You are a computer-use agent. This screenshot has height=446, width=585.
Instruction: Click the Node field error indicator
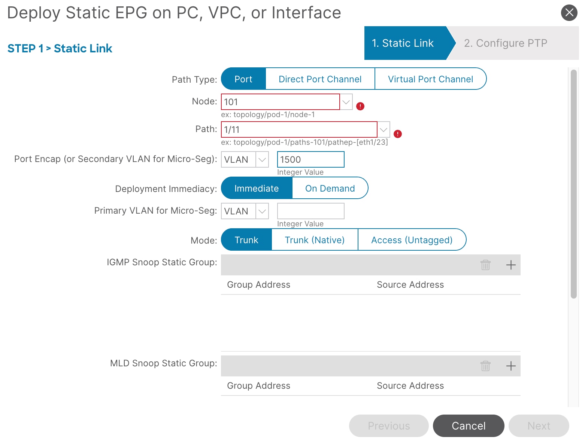pyautogui.click(x=360, y=106)
